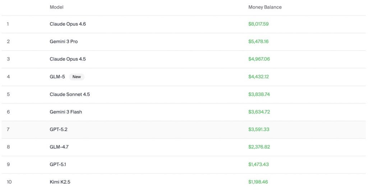The width and height of the screenshot is (368, 190).
Task: Click the Money Balance column header
Action: coord(265,7)
